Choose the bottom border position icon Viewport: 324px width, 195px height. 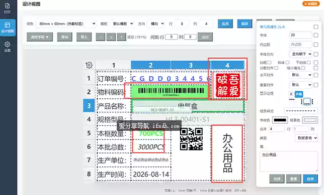click(307, 101)
